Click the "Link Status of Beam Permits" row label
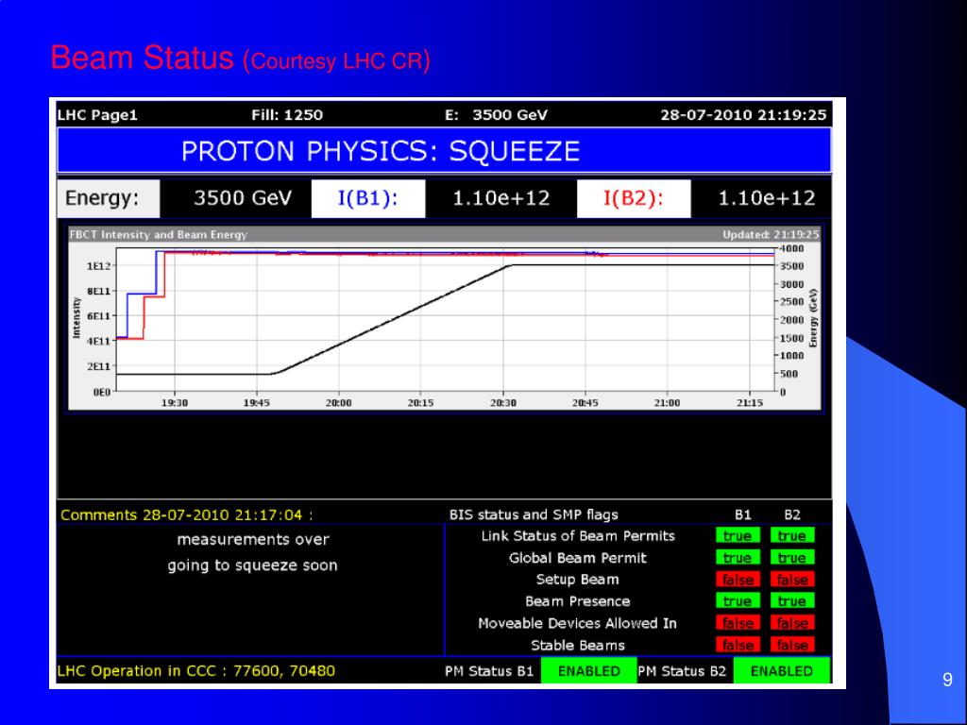The width and height of the screenshot is (967, 725). pyautogui.click(x=578, y=536)
